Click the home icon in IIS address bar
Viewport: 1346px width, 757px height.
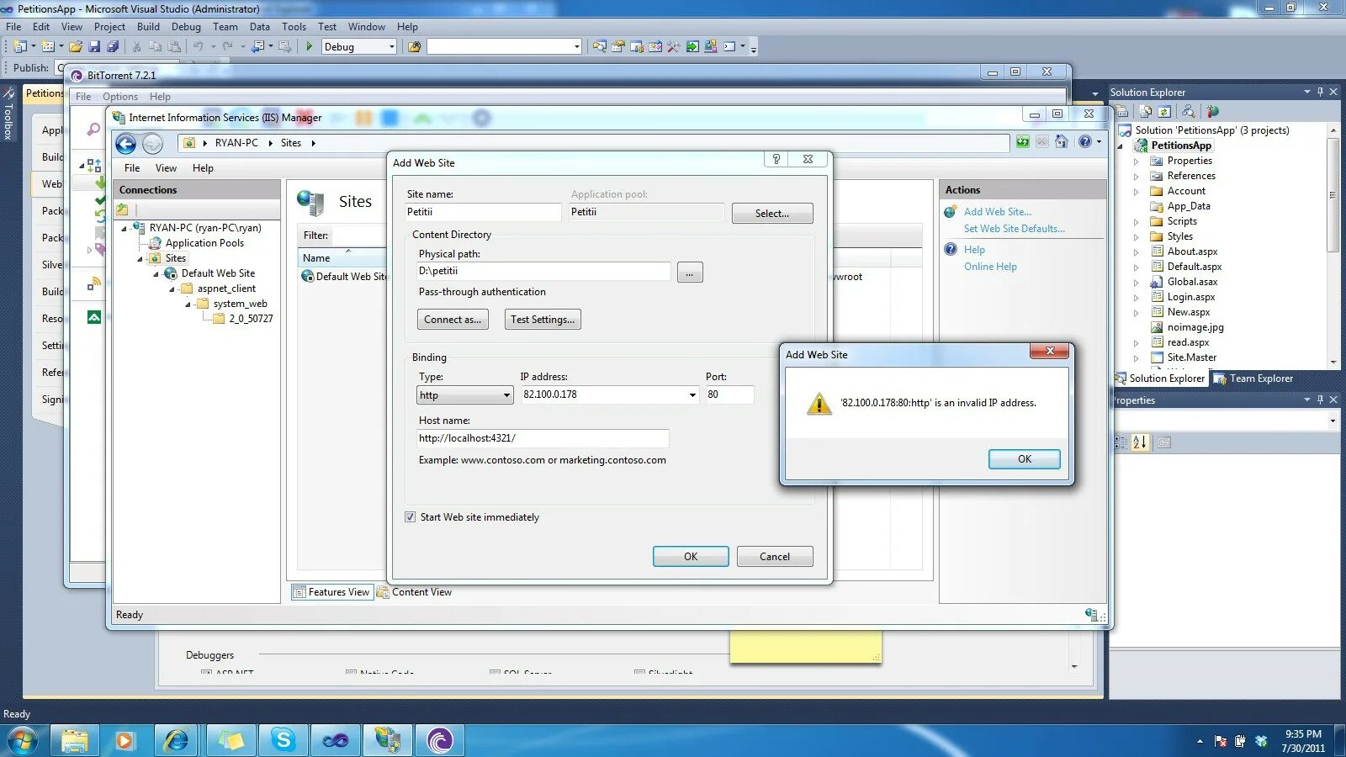click(x=1061, y=142)
